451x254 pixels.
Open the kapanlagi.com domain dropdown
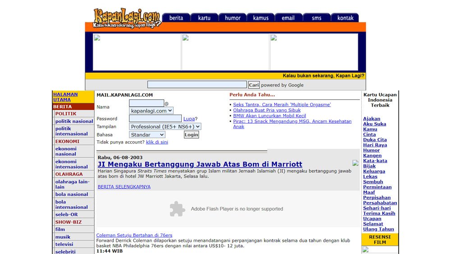pos(151,111)
